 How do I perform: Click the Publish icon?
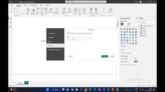[110, 10]
